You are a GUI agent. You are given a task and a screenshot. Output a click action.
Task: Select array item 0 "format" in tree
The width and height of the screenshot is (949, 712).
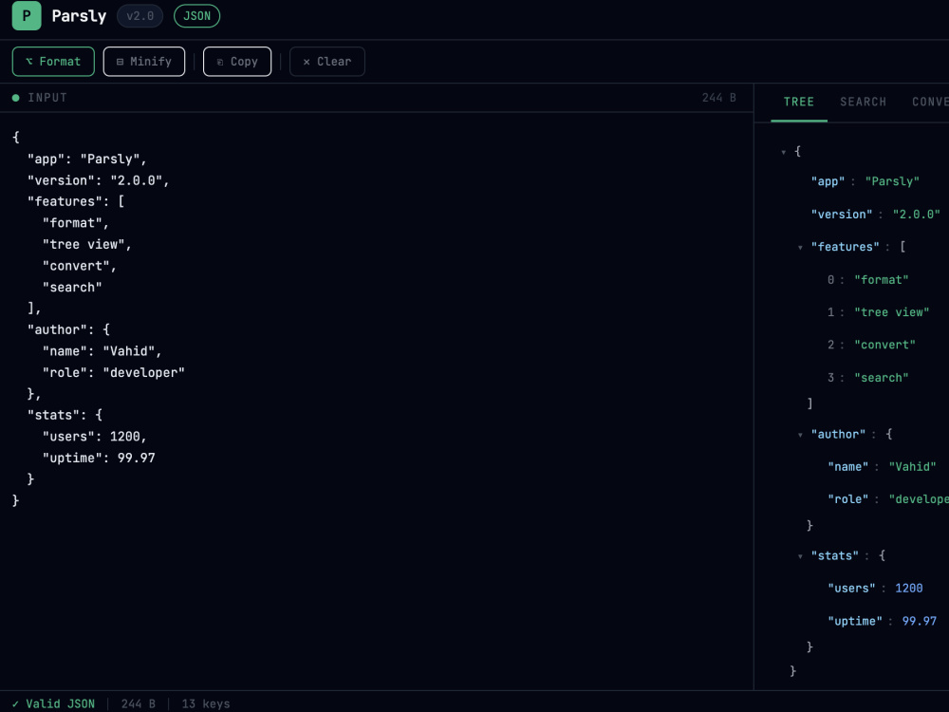pos(868,280)
